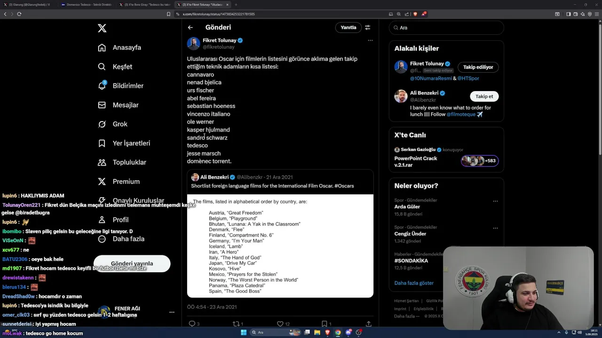Click the Windows taskbar search box
The height and width of the screenshot is (338, 602).
pos(277,332)
